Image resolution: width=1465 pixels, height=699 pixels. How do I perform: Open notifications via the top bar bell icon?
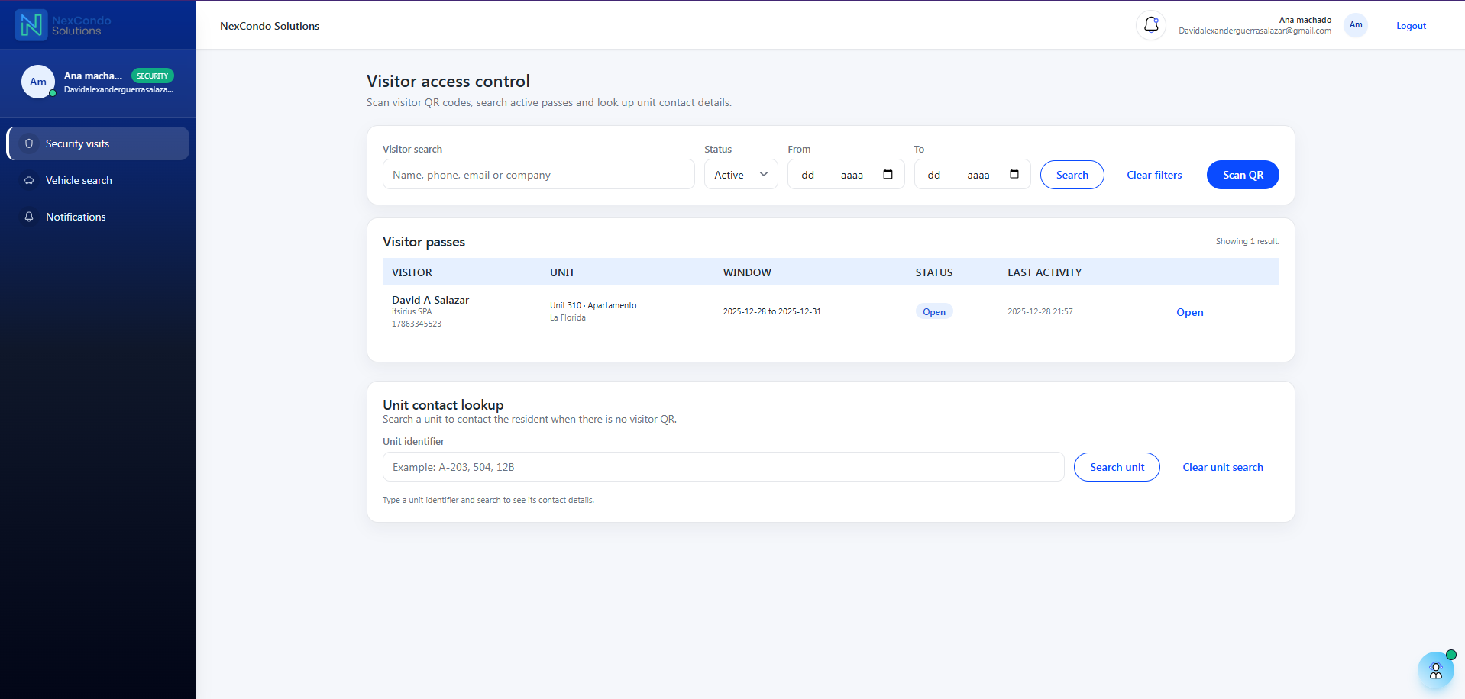pos(1150,25)
